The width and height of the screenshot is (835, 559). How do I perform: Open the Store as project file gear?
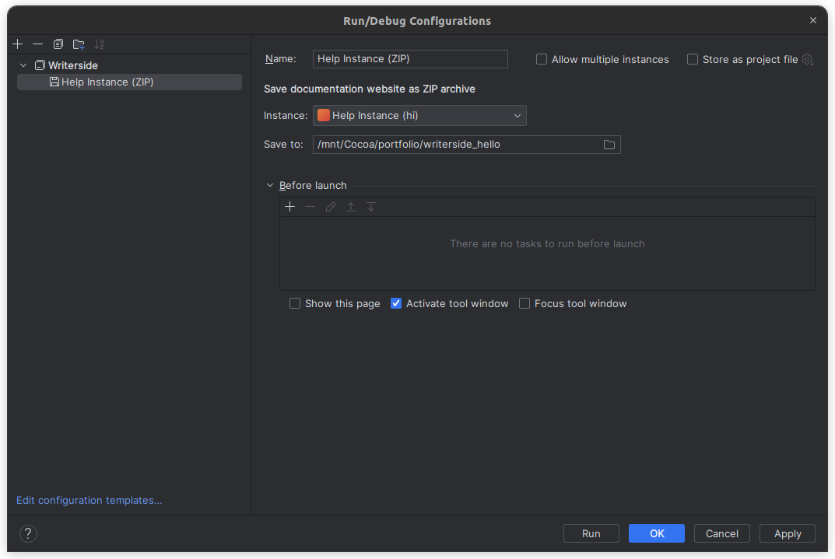click(807, 60)
